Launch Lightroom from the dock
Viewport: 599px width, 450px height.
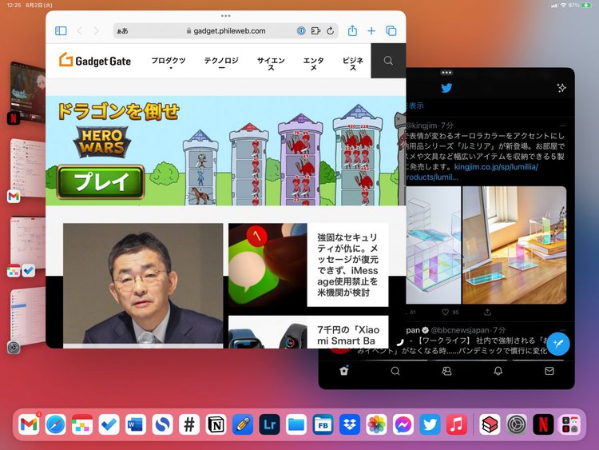269,424
